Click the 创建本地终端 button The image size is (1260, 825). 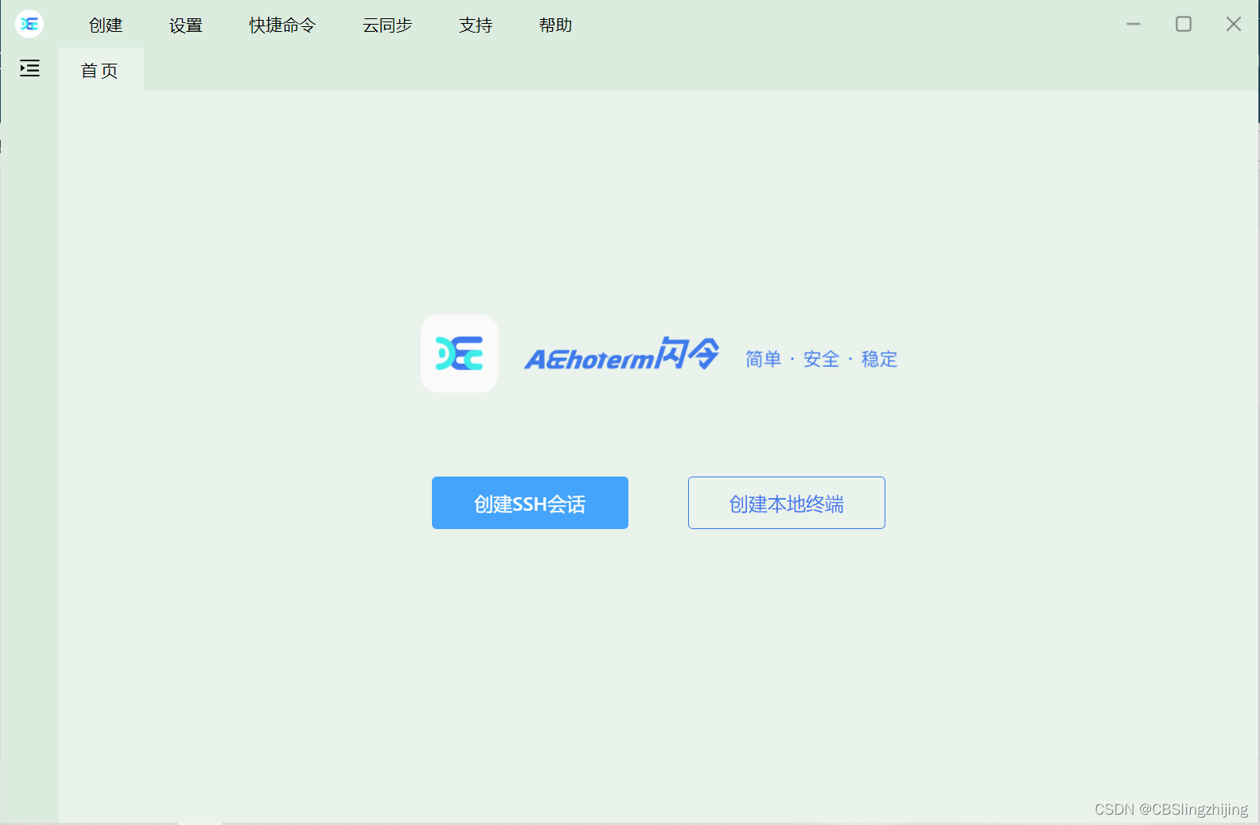tap(787, 503)
